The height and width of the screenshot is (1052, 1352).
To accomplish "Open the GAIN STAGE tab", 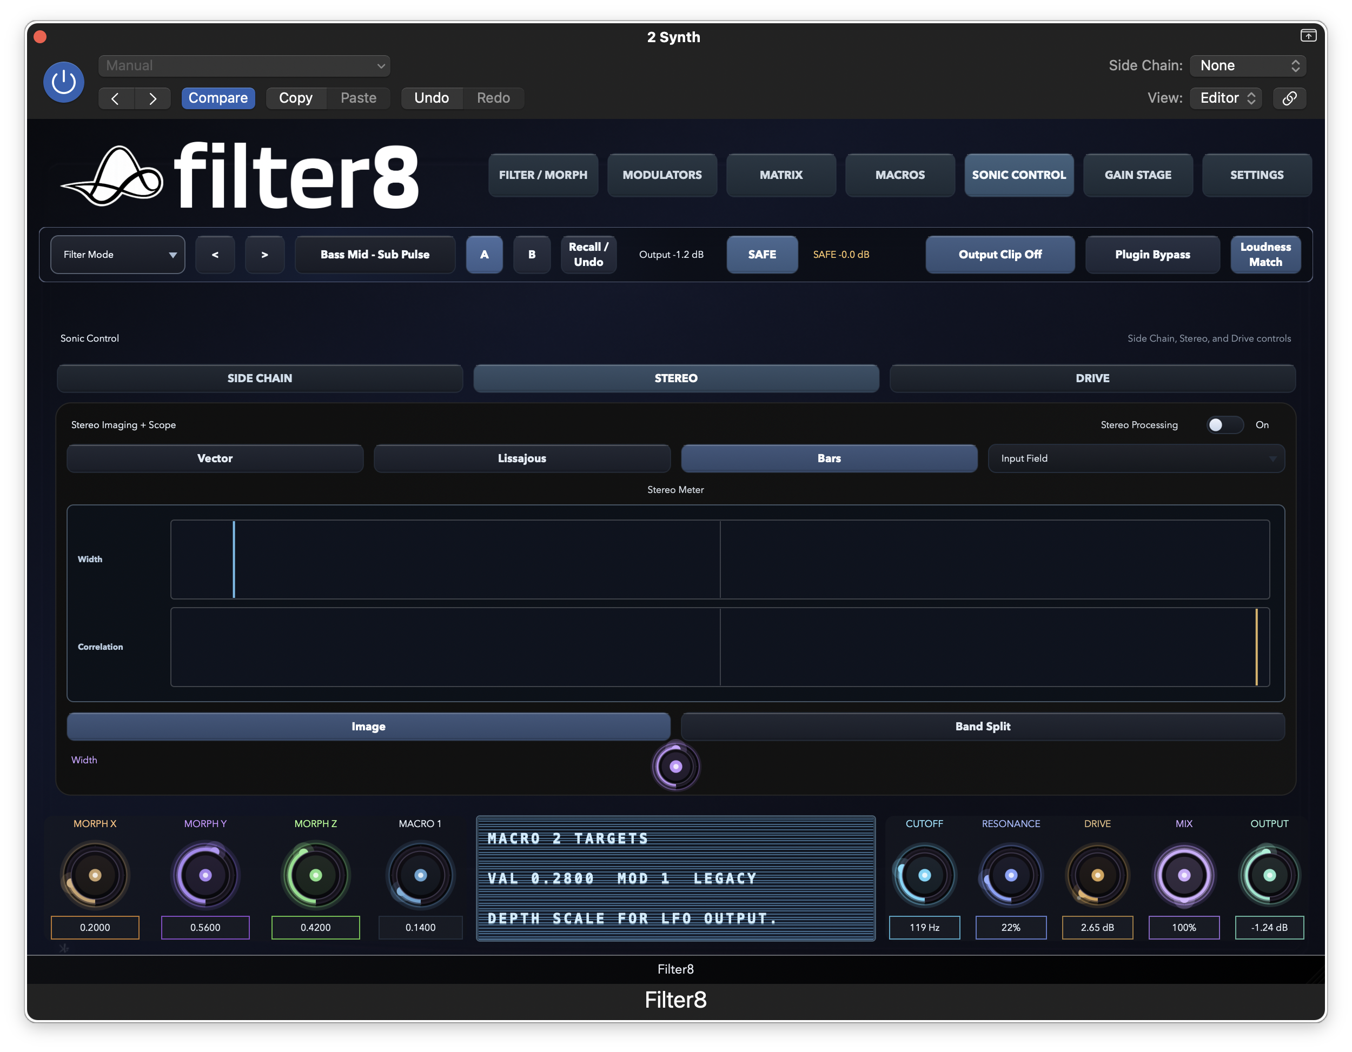I will point(1138,175).
